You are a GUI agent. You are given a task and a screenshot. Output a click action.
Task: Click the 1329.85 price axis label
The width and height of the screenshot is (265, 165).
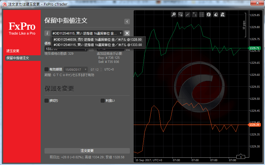[x=255, y=15]
